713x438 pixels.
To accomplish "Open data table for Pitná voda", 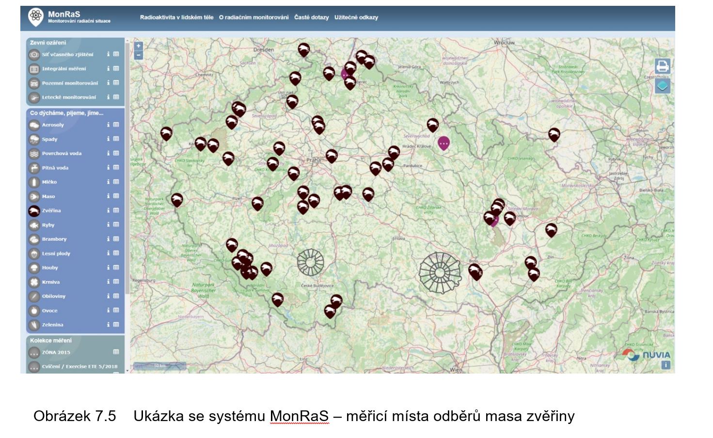I will 116,168.
